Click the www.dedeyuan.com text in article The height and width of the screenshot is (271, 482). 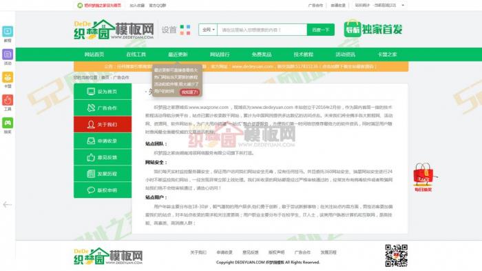[273, 107]
